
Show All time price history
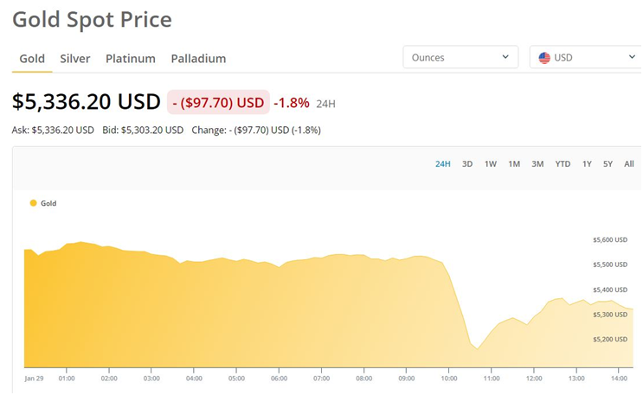[x=629, y=164]
